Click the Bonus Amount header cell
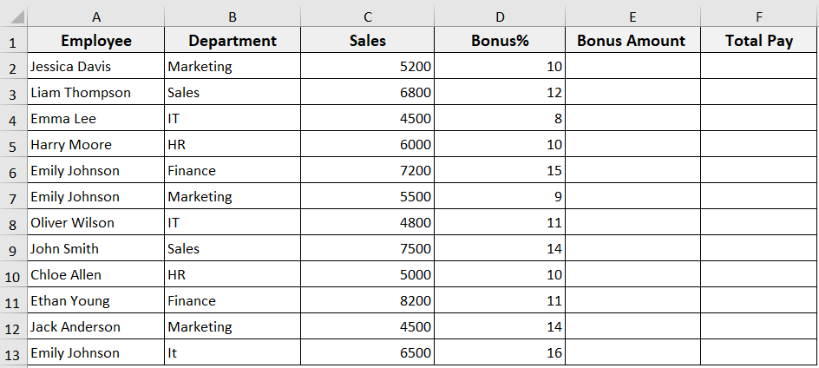The image size is (819, 368). point(632,41)
